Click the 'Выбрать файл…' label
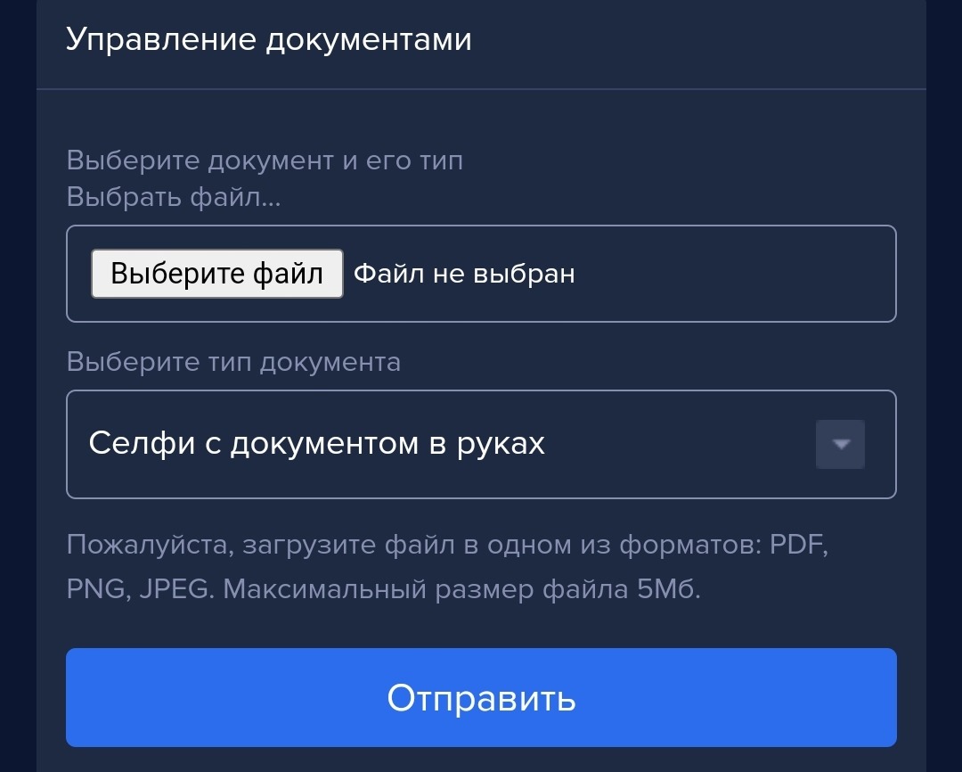 click(x=174, y=197)
